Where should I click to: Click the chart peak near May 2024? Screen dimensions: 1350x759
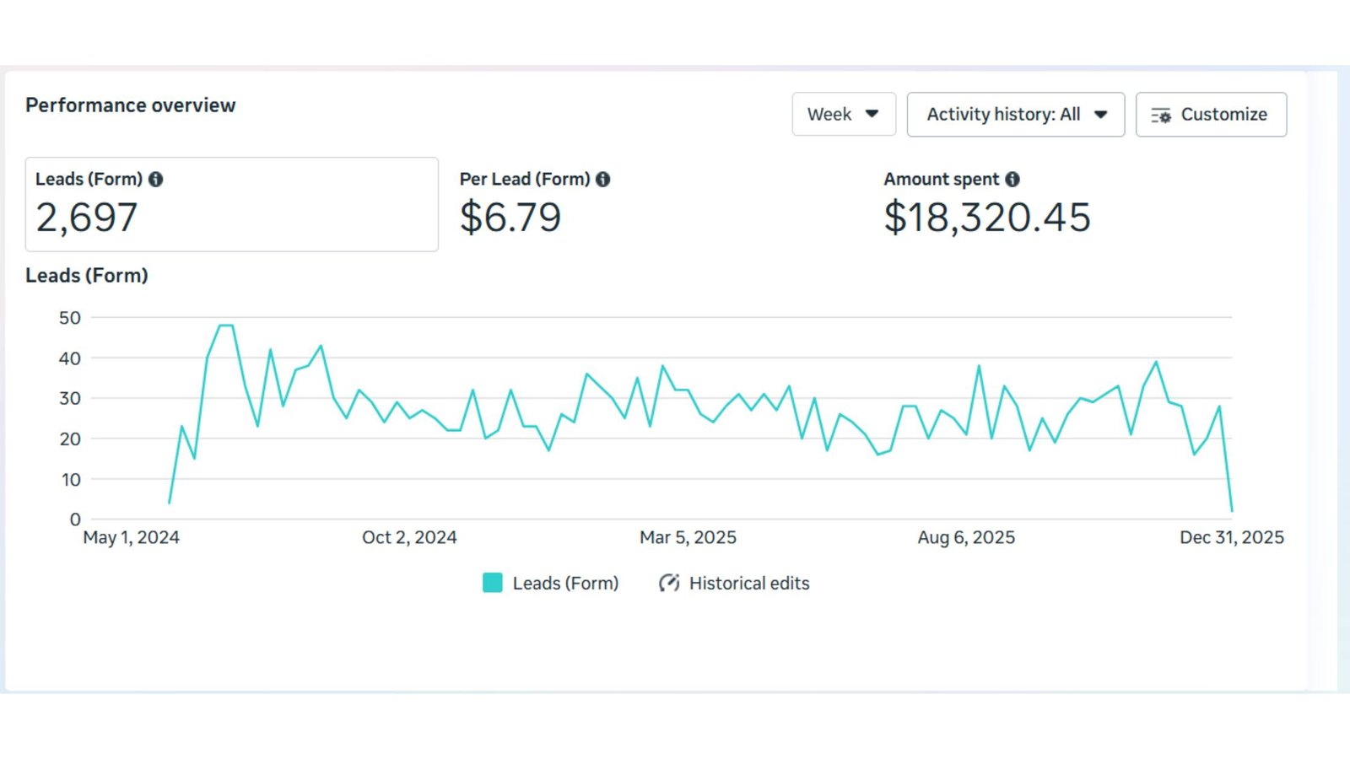225,325
